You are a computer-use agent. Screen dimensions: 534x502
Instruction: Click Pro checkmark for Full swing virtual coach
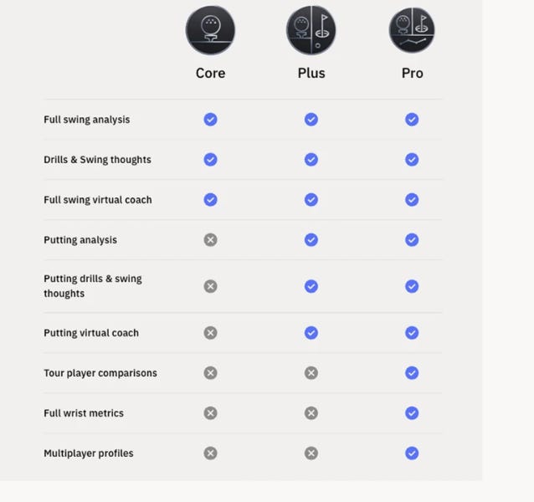[412, 200]
